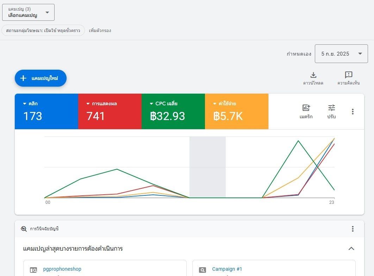Create a new campaign with แคมเปญใหม่ button

(x=40, y=78)
